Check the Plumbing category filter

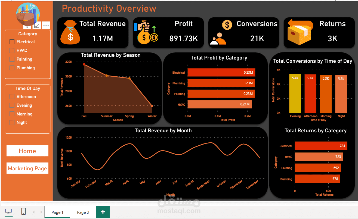[12, 68]
